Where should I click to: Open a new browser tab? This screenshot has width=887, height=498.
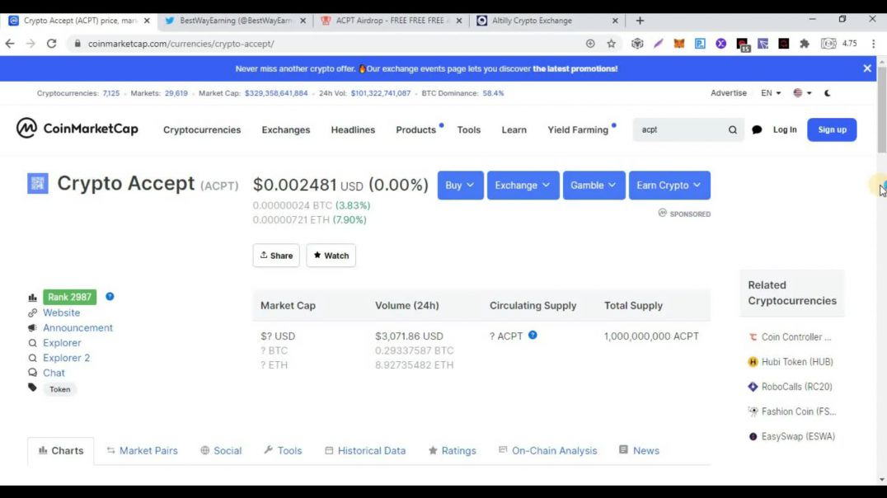point(640,21)
